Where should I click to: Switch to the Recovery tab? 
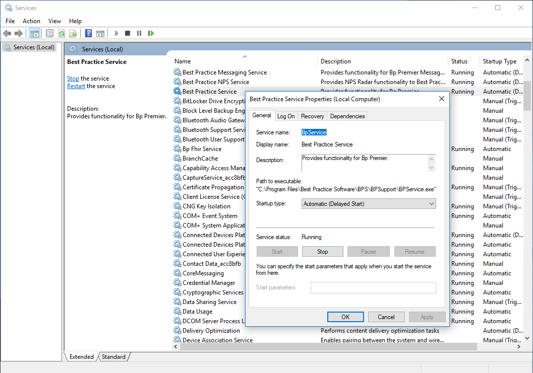coord(313,116)
